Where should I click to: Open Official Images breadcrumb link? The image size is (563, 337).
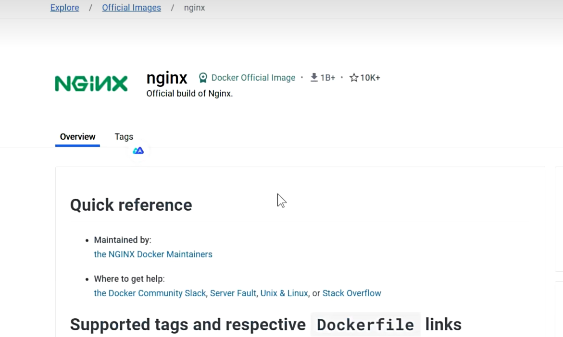(131, 8)
